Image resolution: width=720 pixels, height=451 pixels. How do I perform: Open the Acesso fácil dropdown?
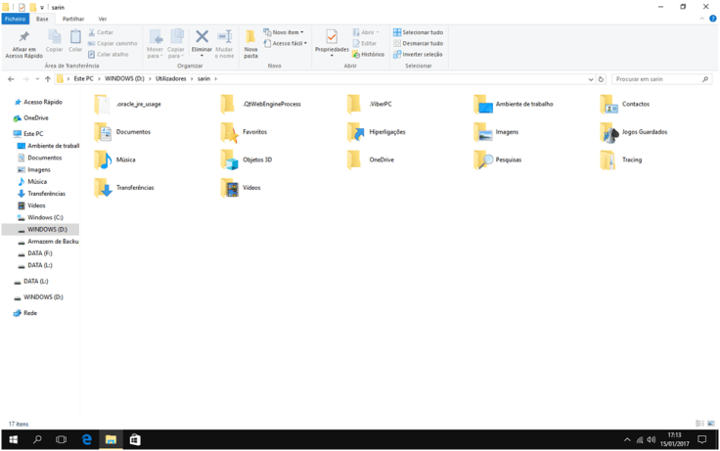coord(288,43)
